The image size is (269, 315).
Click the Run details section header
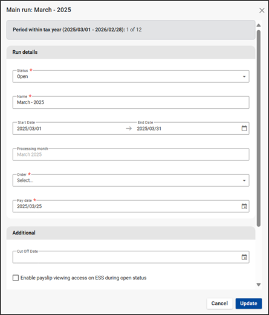pyautogui.click(x=131, y=52)
